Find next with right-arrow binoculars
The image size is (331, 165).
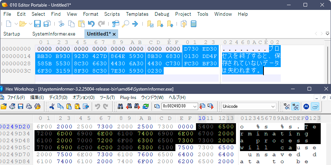coord(137,106)
